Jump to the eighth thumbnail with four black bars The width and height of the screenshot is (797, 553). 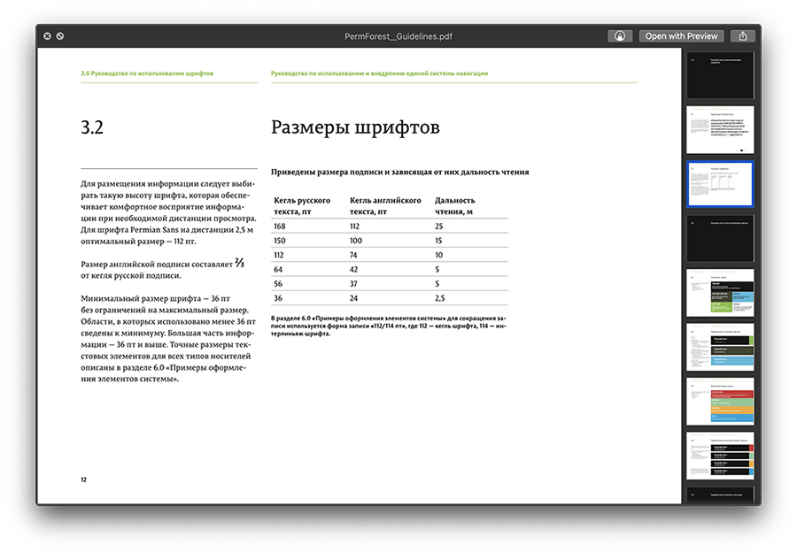click(720, 456)
